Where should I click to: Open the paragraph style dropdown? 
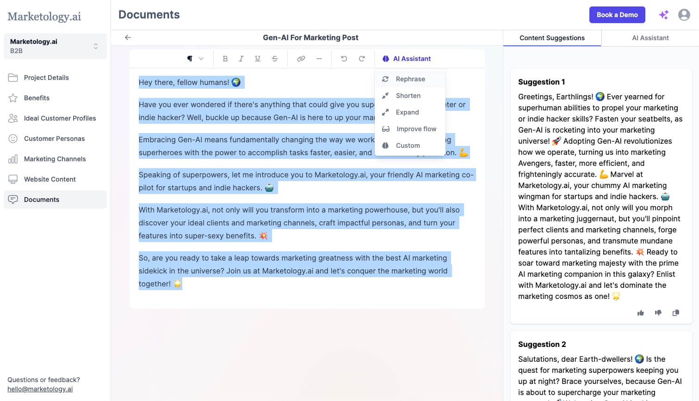point(195,59)
